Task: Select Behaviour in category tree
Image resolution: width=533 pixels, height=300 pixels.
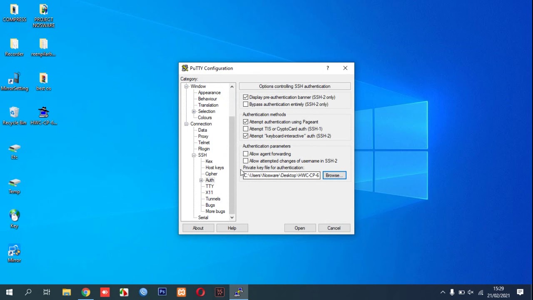Action: click(207, 99)
